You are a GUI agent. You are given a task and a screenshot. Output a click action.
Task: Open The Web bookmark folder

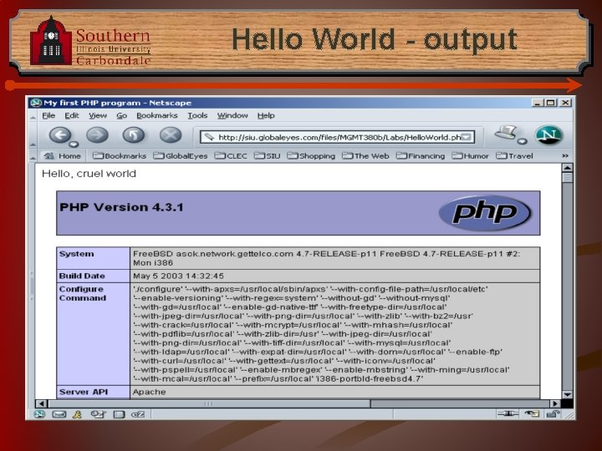pyautogui.click(x=365, y=155)
